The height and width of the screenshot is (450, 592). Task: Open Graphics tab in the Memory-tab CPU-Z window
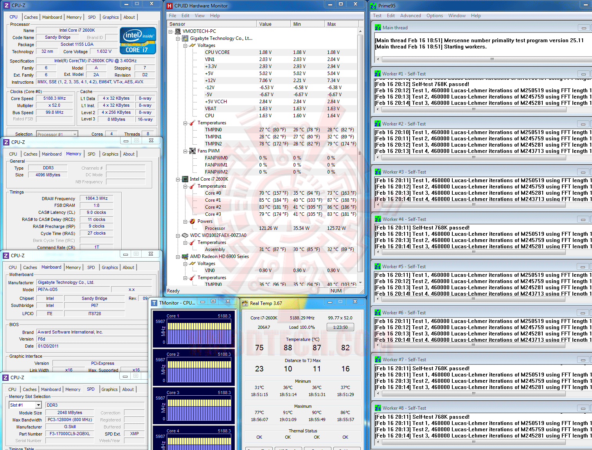(x=110, y=154)
